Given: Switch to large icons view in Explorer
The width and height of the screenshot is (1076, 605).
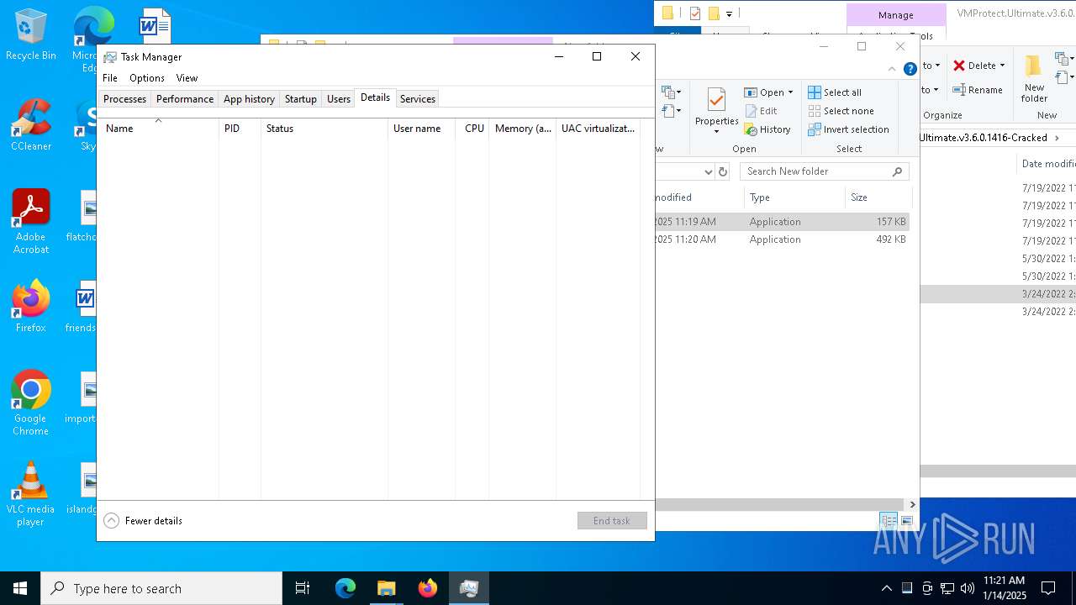Looking at the screenshot, I should 907,521.
